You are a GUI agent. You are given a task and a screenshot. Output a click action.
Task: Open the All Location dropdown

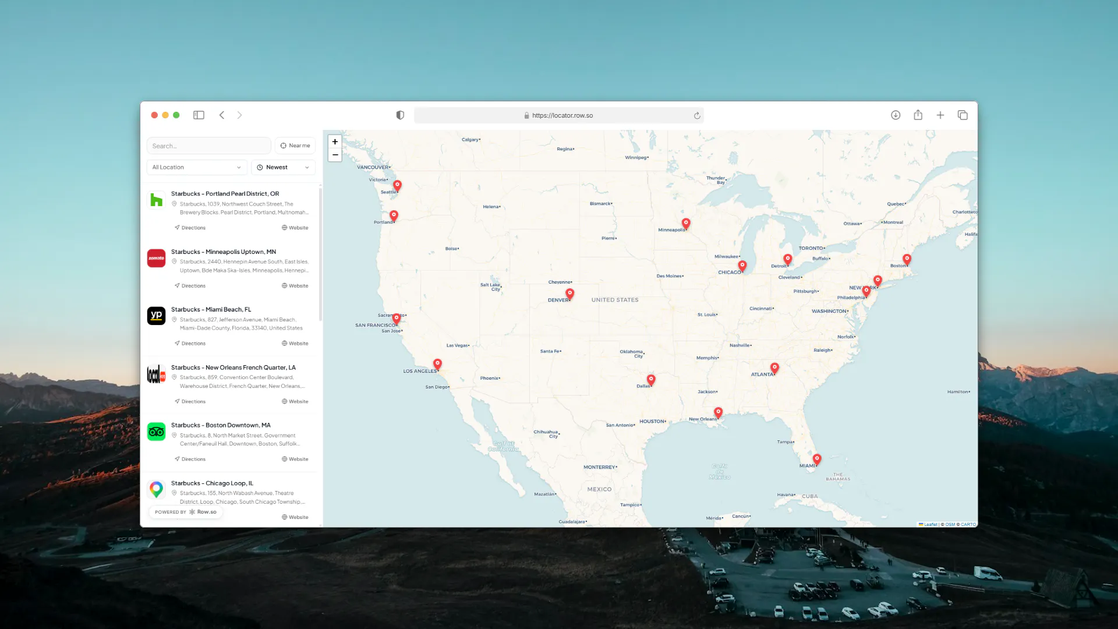click(x=197, y=167)
